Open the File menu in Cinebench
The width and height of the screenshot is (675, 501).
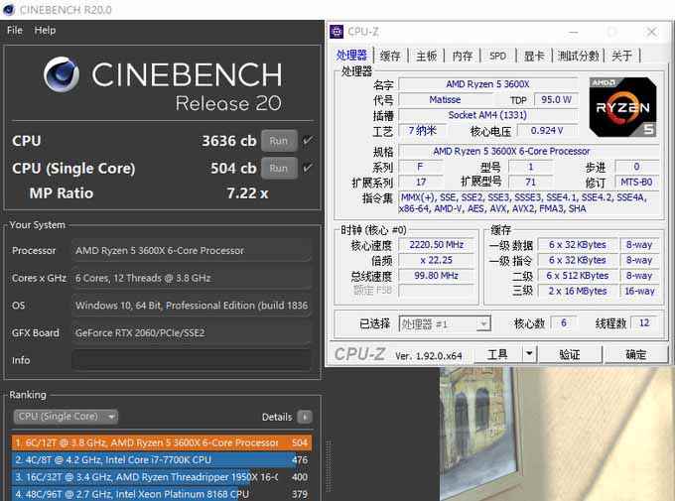click(15, 30)
